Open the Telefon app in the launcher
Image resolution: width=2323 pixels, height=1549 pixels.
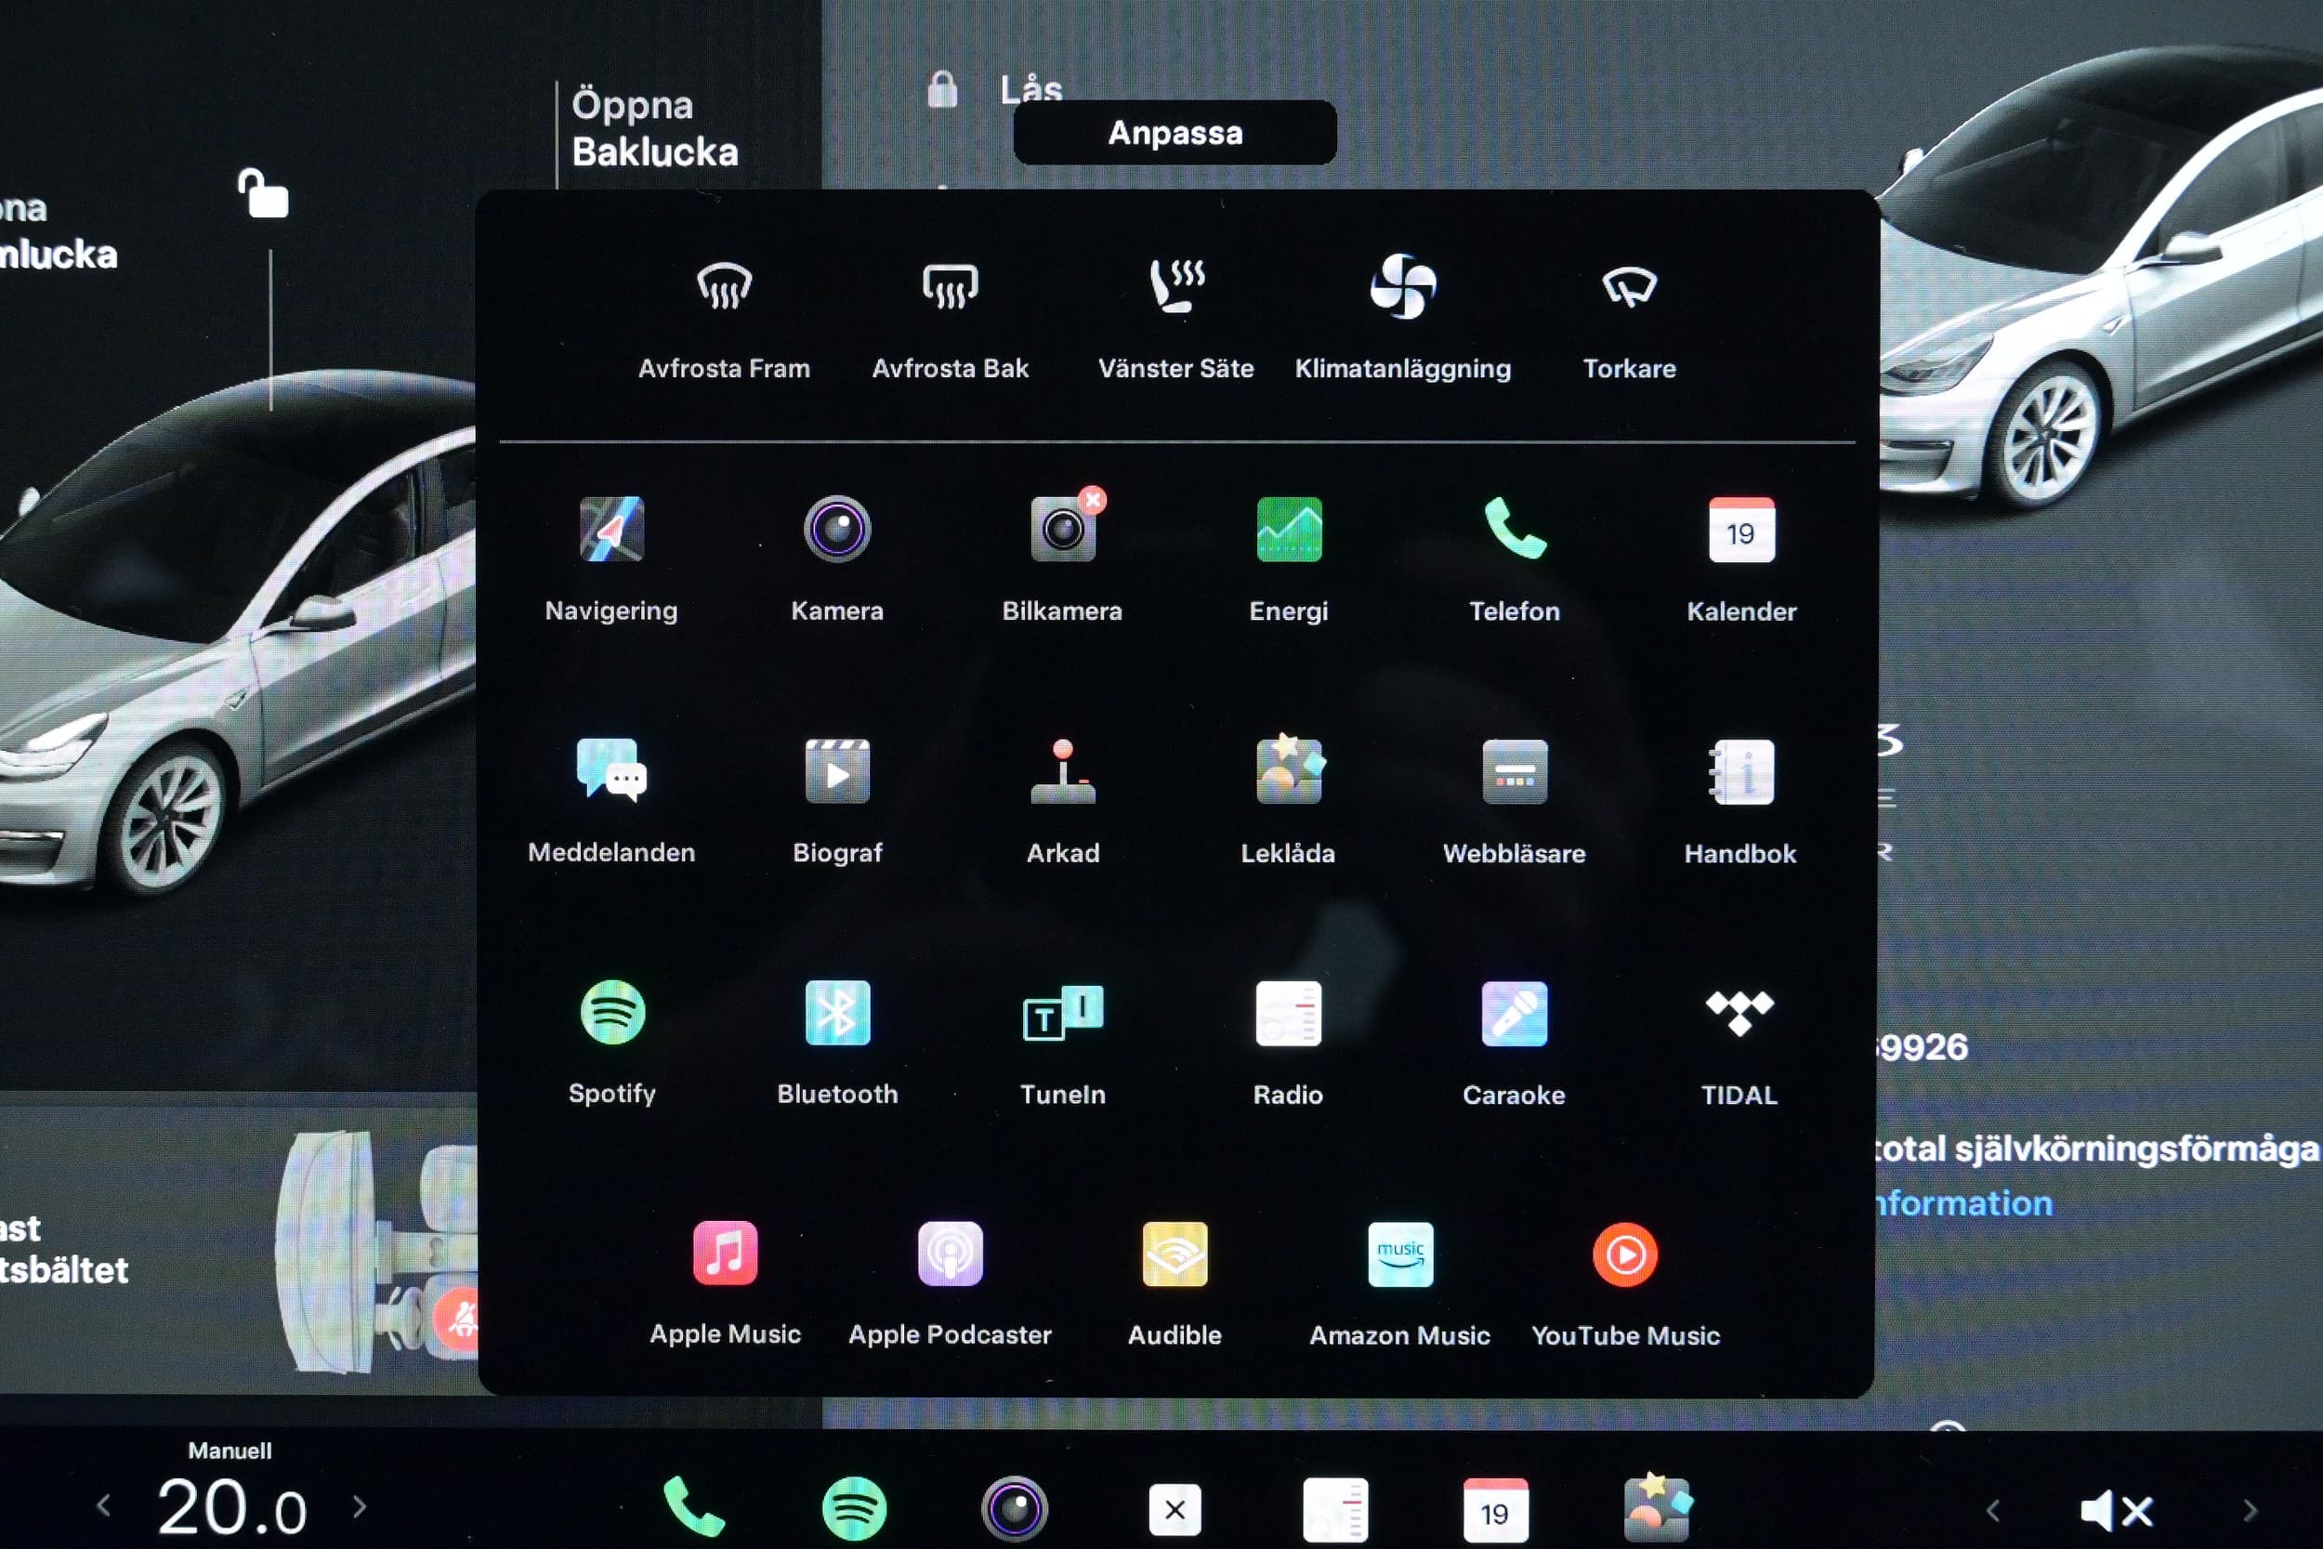click(x=1514, y=559)
